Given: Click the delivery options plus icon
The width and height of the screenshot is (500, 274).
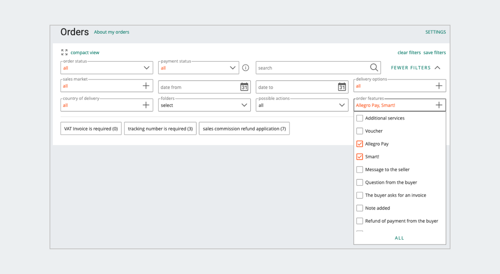Looking at the screenshot, I should point(439,86).
